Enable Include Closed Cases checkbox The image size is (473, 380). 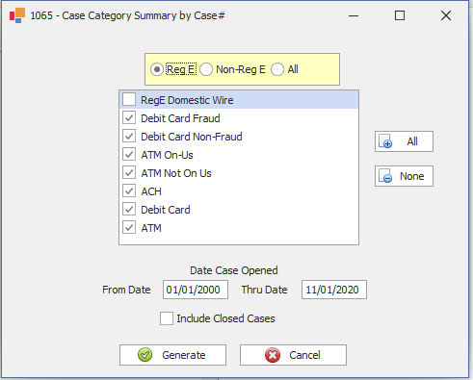(x=167, y=318)
